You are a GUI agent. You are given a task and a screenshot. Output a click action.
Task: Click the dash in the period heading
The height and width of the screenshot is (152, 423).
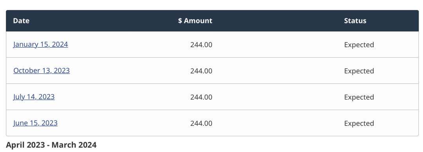(48, 145)
